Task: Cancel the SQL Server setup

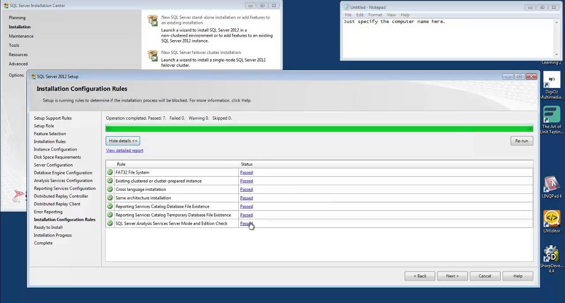Action: (x=485, y=276)
